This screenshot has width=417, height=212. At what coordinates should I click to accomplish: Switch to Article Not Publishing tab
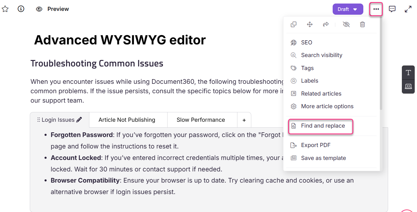point(127,120)
